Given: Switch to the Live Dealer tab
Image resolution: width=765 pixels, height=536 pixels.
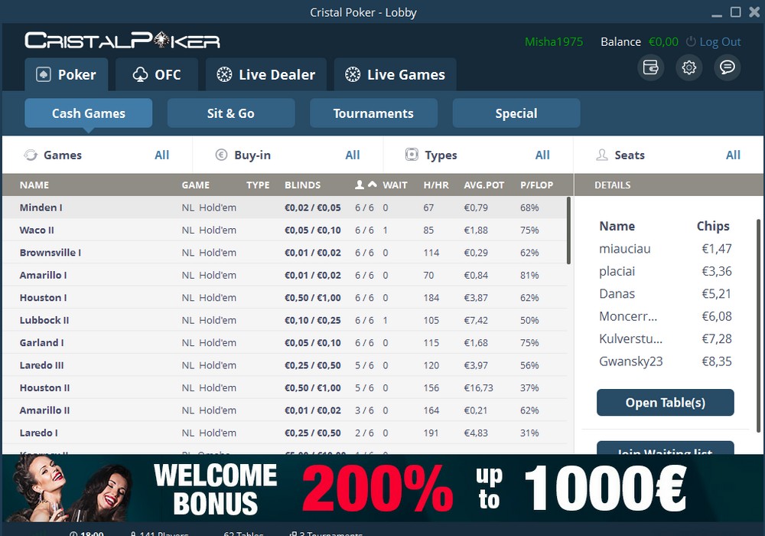Looking at the screenshot, I should 265,74.
